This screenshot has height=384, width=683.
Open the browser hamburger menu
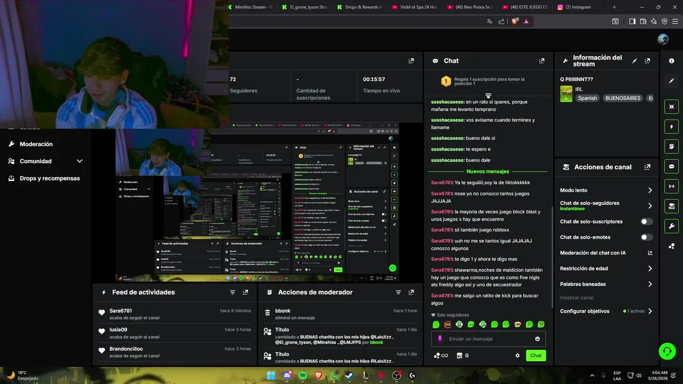click(x=676, y=21)
